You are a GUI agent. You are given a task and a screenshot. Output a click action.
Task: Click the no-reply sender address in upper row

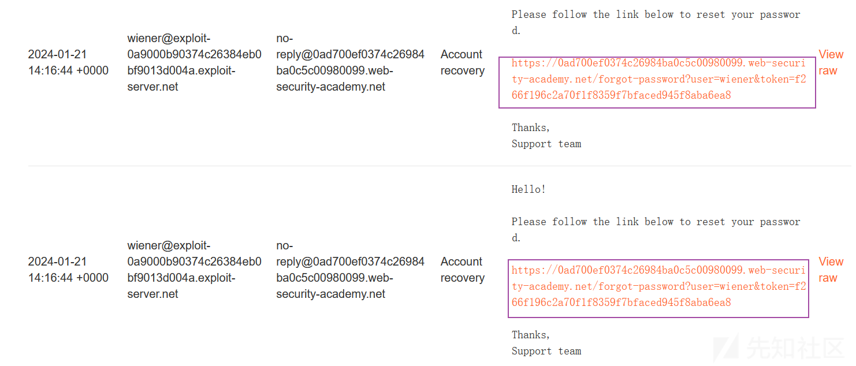coord(350,62)
